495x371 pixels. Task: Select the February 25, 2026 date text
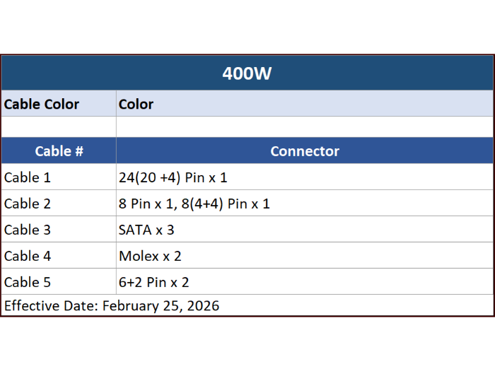tap(161, 306)
